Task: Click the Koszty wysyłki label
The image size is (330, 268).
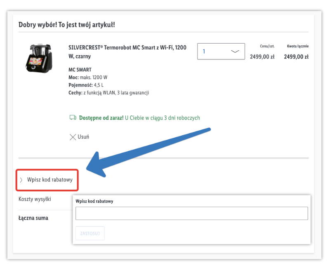Action: click(35, 199)
